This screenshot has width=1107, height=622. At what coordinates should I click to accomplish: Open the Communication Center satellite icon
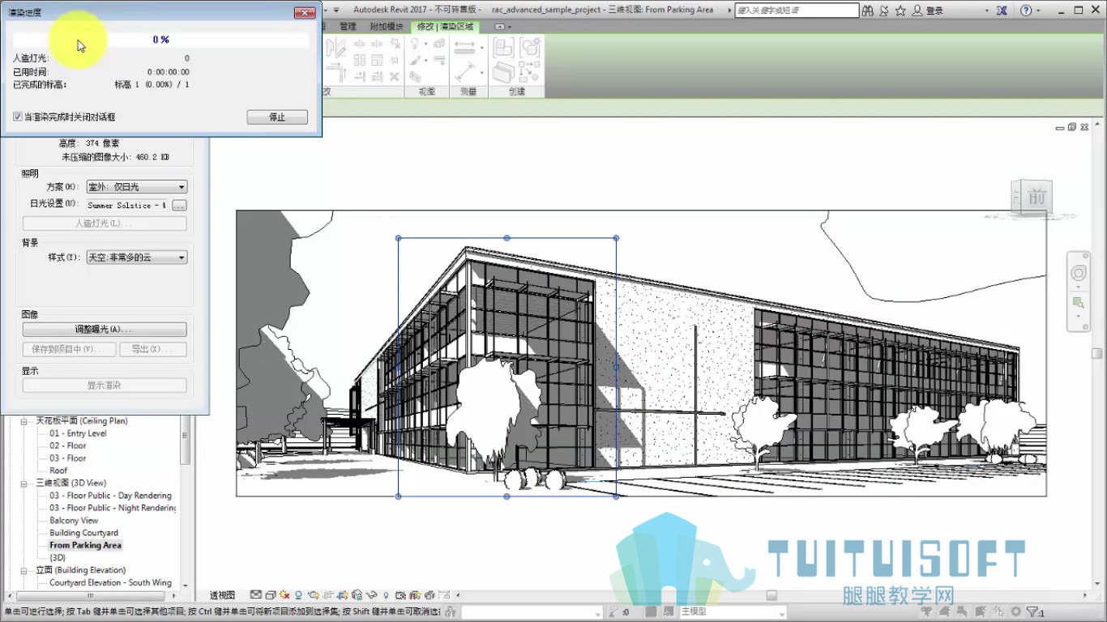point(884,11)
